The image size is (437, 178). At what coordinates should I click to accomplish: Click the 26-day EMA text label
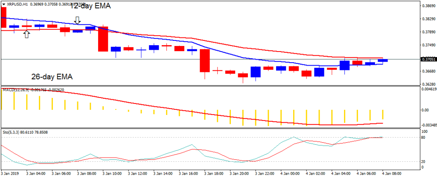pos(52,77)
